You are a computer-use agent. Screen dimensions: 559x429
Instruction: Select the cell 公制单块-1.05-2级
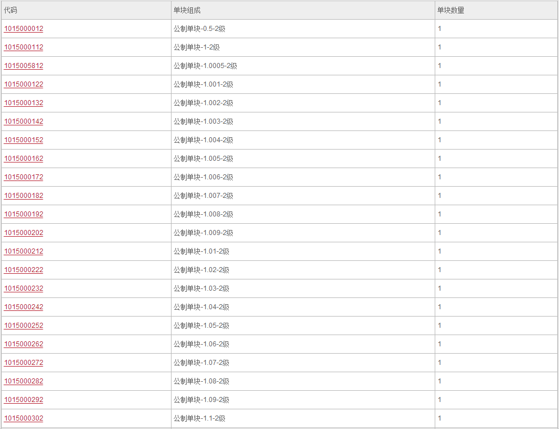pyautogui.click(x=303, y=325)
